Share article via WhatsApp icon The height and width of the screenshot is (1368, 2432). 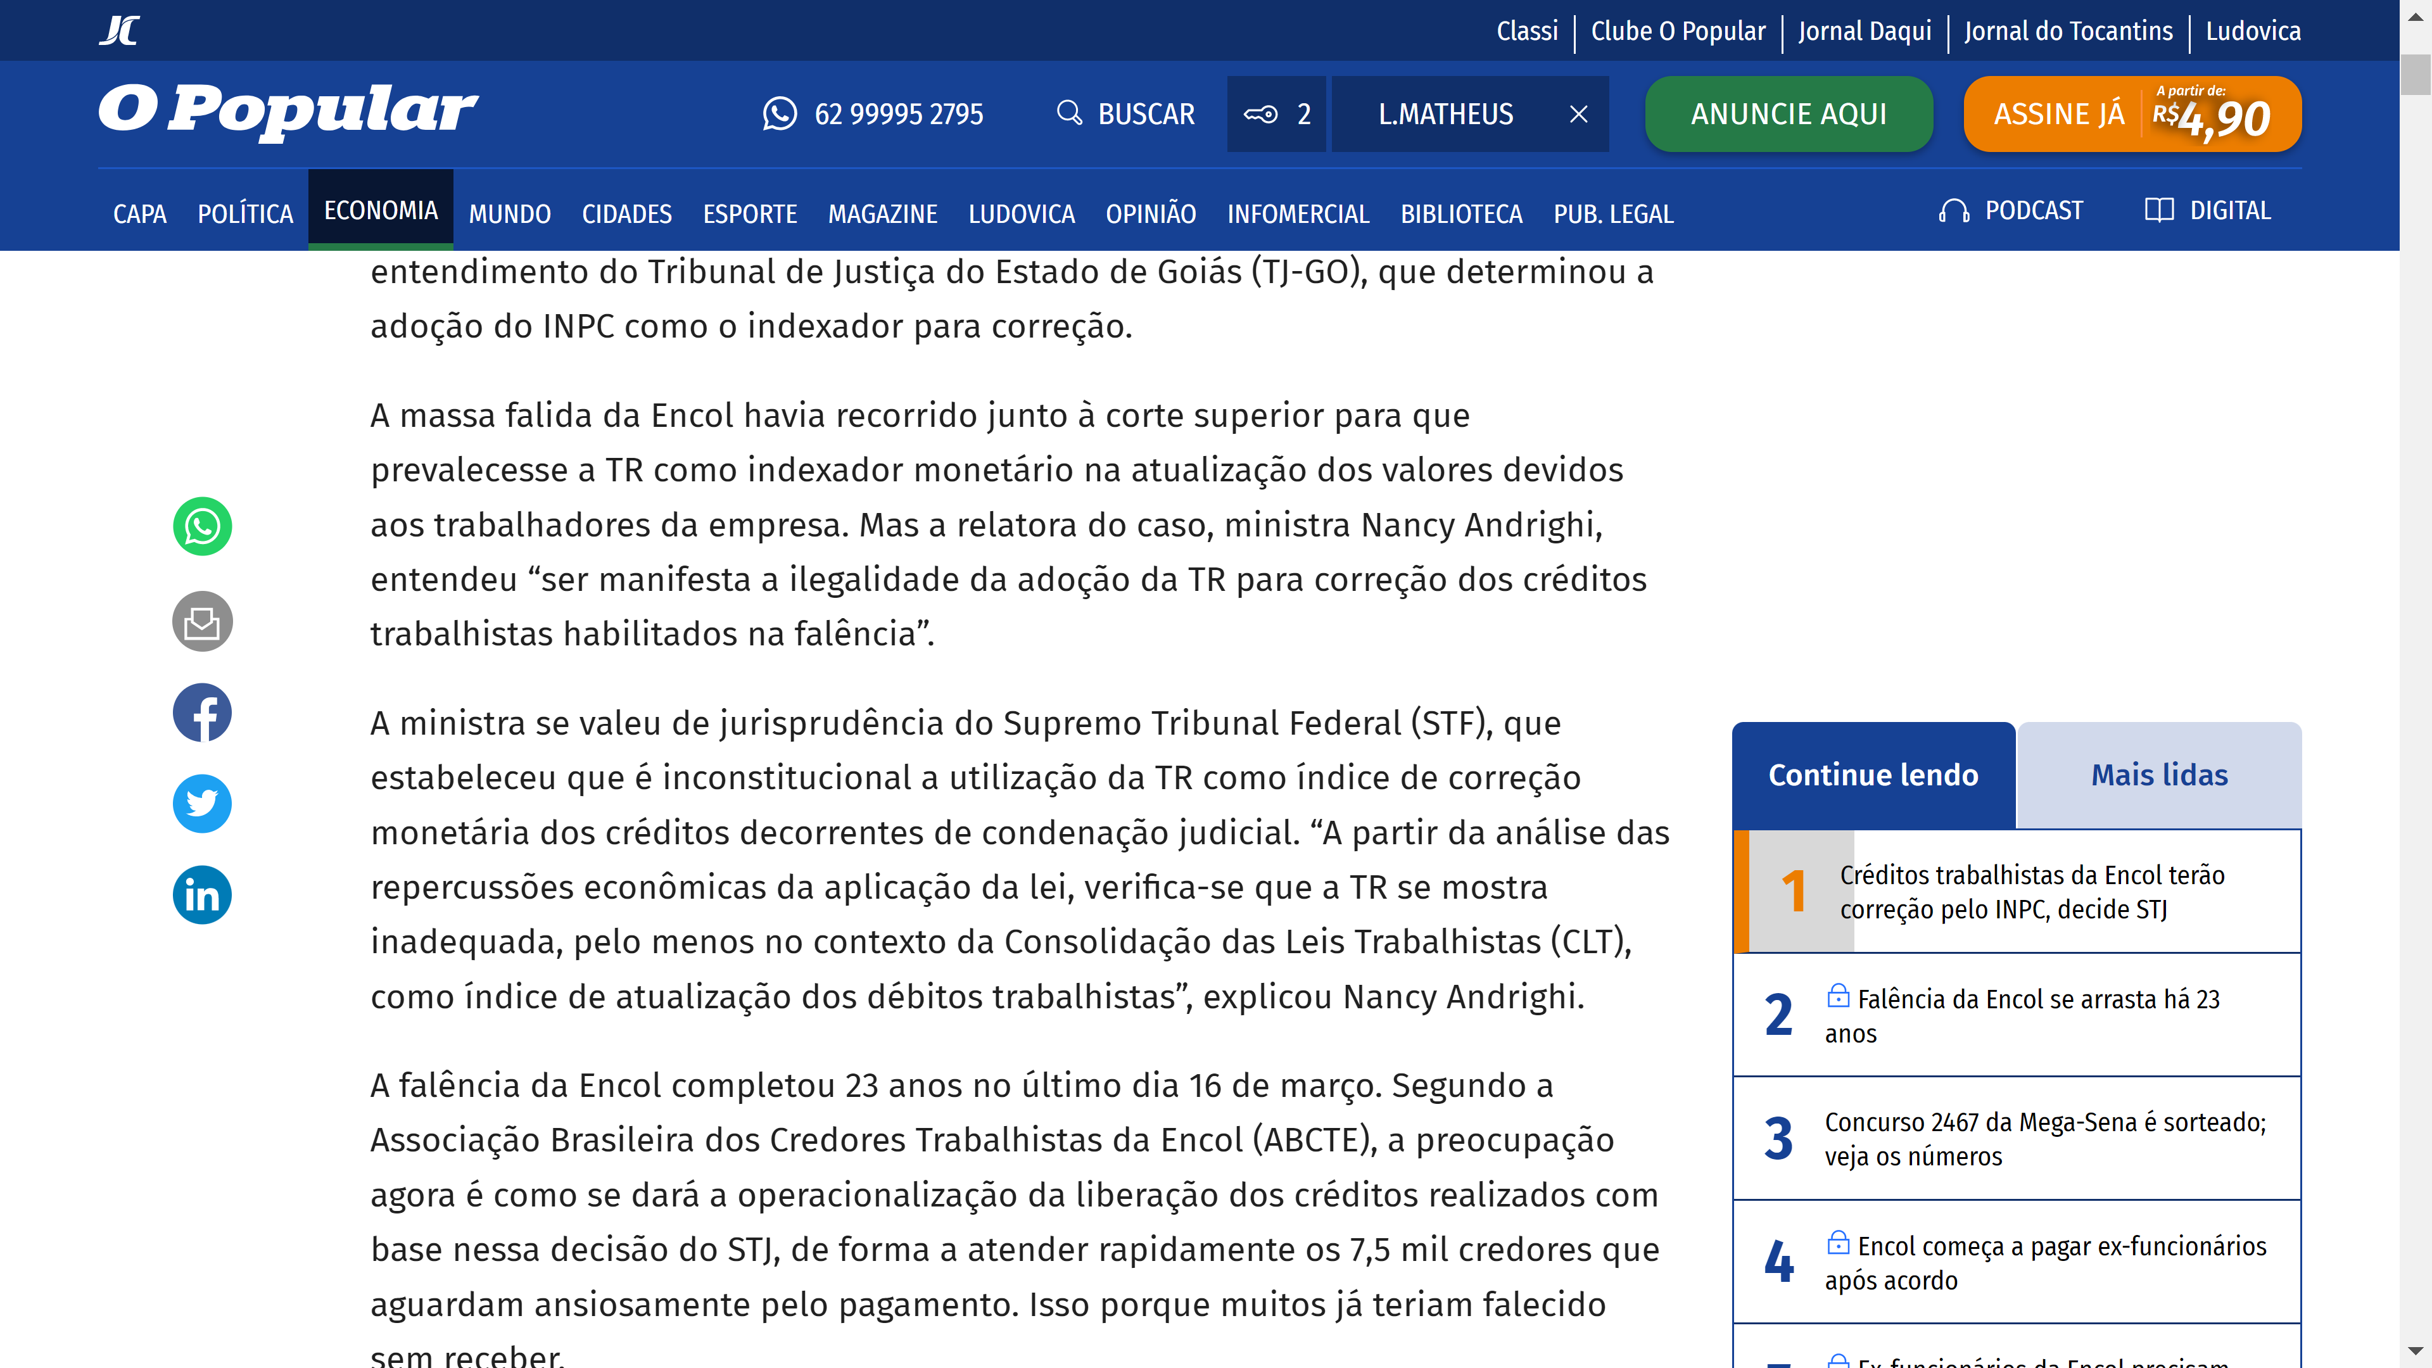coord(202,526)
